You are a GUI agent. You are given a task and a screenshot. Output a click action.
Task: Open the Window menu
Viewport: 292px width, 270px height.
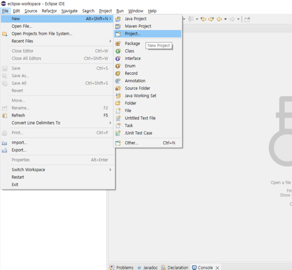tap(136, 11)
